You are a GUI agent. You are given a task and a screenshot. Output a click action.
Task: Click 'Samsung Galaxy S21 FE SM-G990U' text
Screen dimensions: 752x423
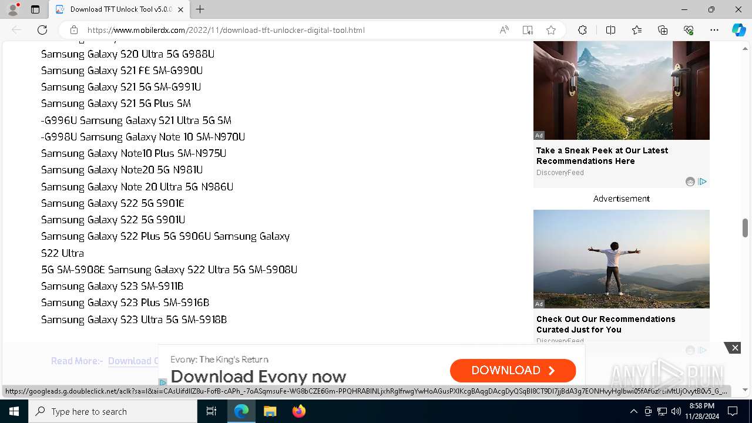point(122,70)
